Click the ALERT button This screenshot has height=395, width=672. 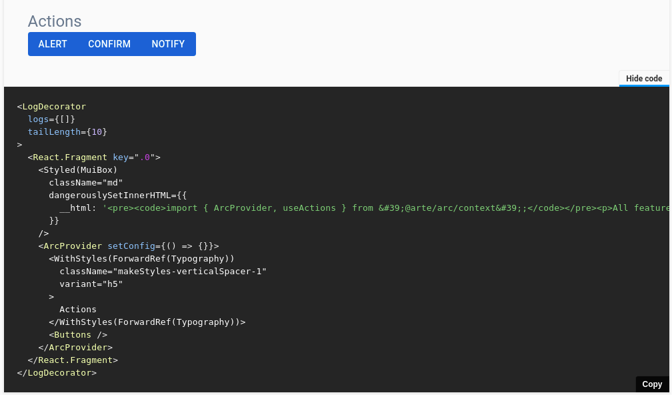(53, 44)
